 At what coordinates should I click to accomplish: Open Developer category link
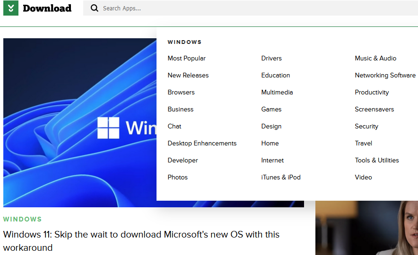point(183,161)
